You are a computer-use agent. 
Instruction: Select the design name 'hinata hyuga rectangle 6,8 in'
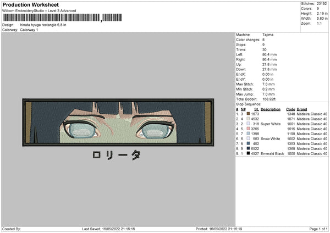(43, 25)
